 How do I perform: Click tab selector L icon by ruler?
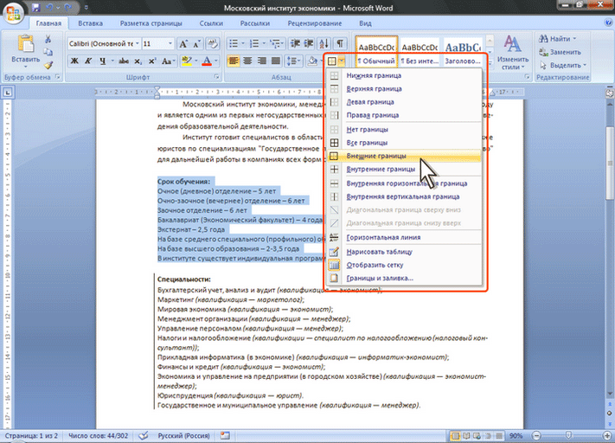pyautogui.click(x=8, y=93)
